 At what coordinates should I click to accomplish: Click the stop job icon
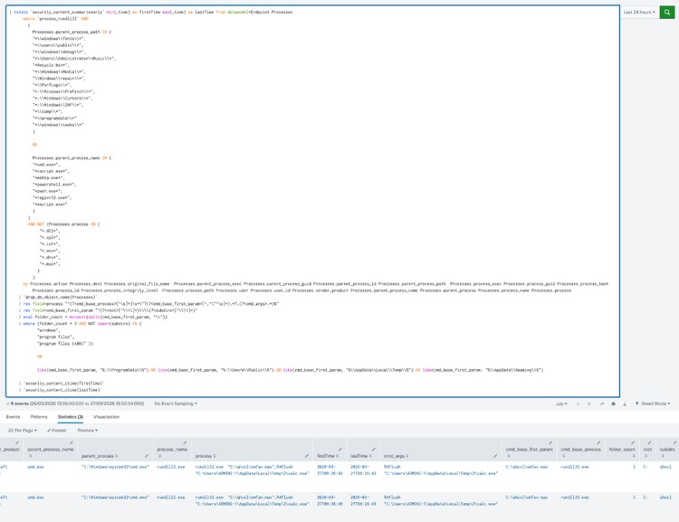[588, 403]
